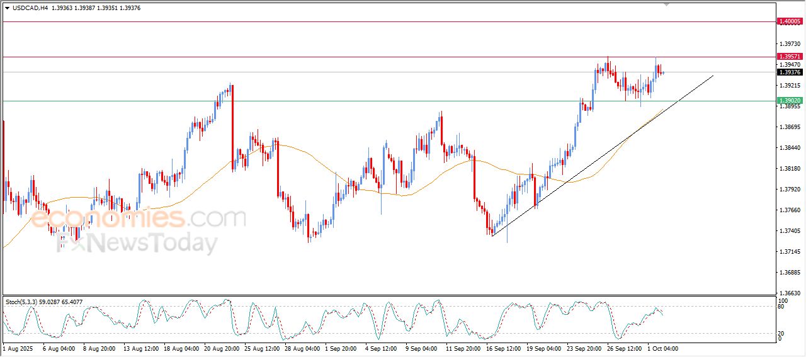Click the 1 Aug 2025 date label
Screen dimensions: 806x357
[x=18, y=348]
